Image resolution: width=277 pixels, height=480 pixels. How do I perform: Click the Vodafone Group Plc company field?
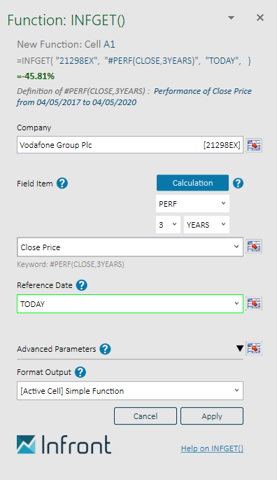[130, 145]
